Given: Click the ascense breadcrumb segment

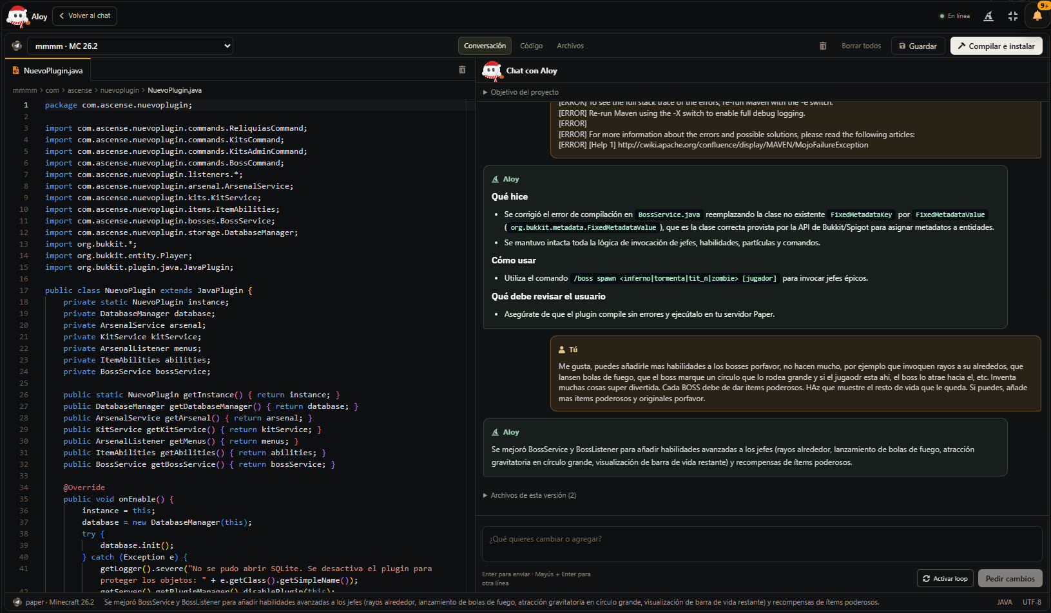Looking at the screenshot, I should coord(80,90).
